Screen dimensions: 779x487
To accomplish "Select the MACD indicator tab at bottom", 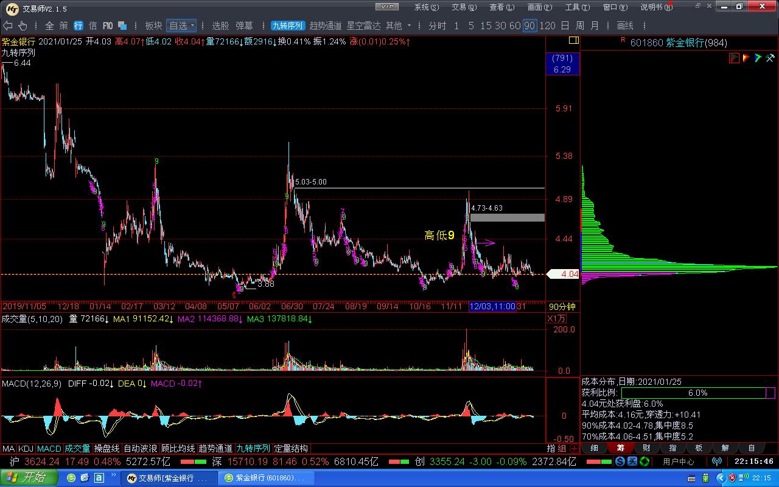I will (x=49, y=449).
